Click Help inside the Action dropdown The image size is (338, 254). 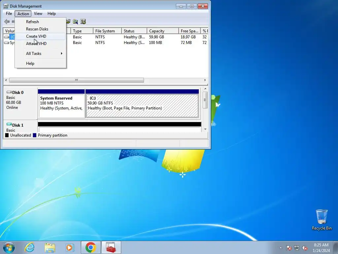(41, 63)
